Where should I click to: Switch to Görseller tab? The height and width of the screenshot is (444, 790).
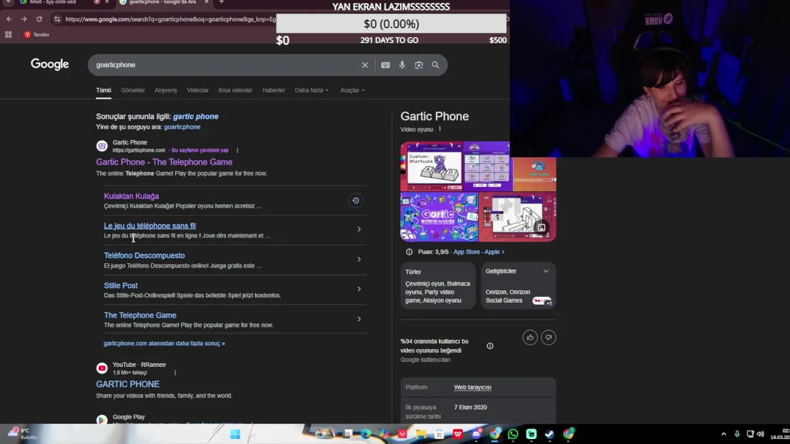[x=133, y=90]
